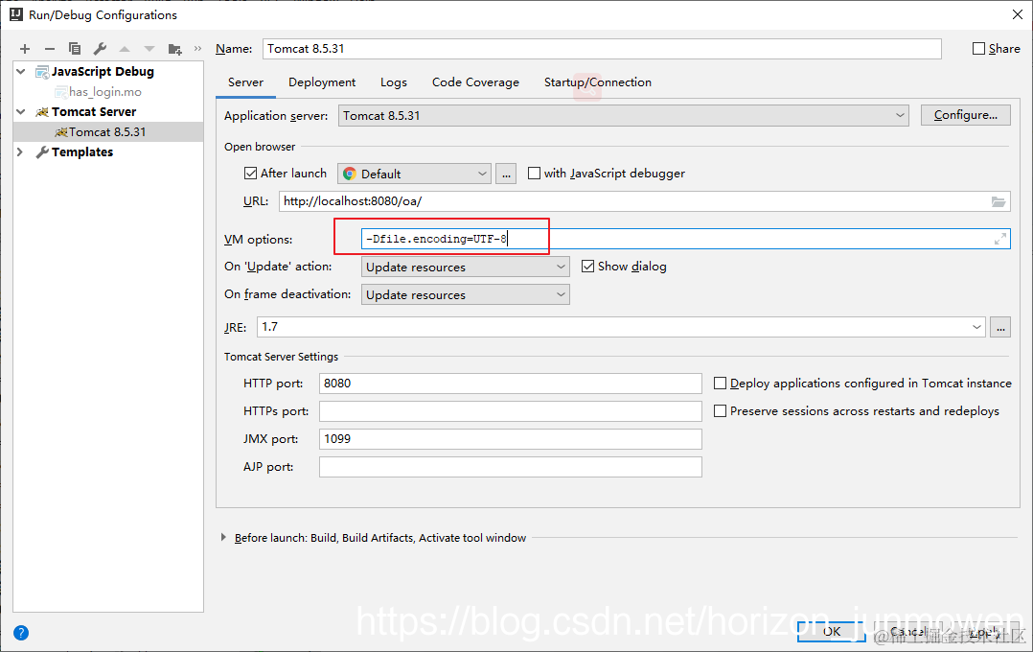The height and width of the screenshot is (652, 1033).
Task: Copy the configuration using the duplicate icon
Action: pos(75,49)
